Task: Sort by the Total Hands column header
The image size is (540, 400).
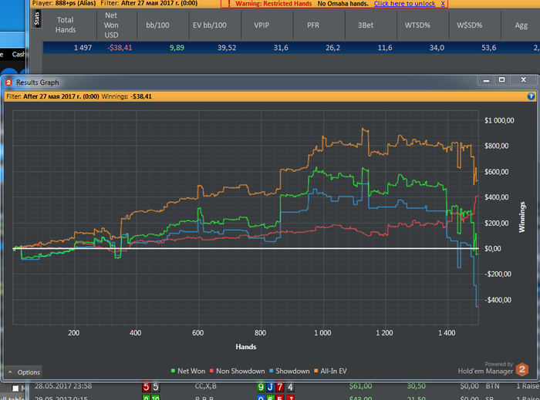Action: [66, 25]
